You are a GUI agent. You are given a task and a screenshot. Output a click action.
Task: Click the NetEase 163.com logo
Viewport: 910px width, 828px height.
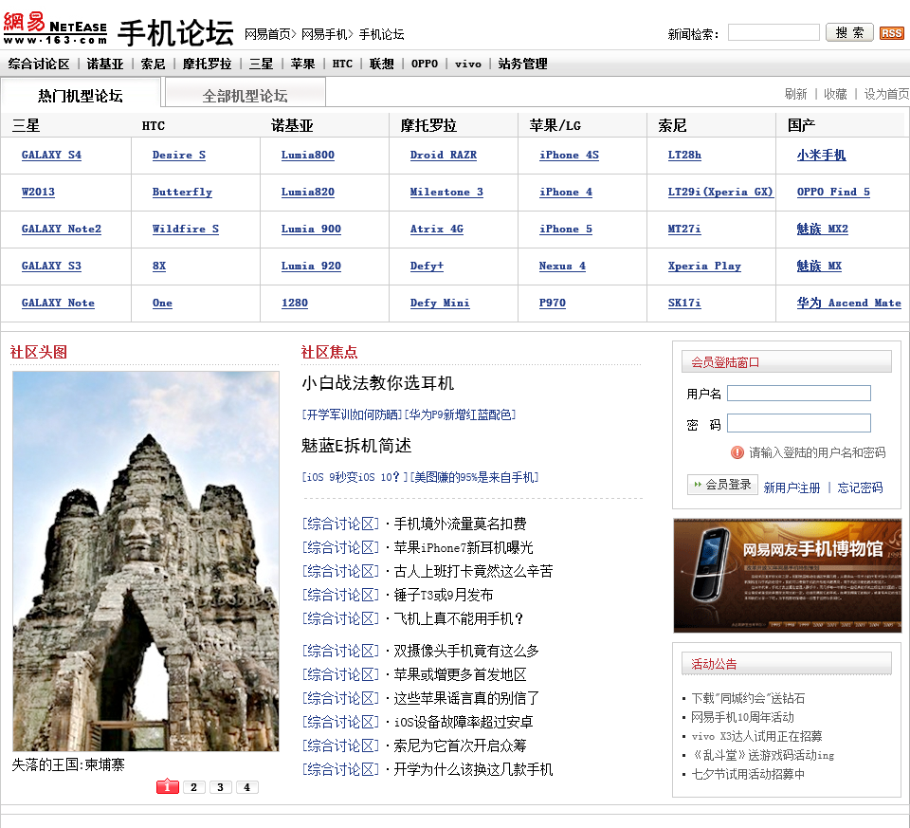click(x=55, y=28)
